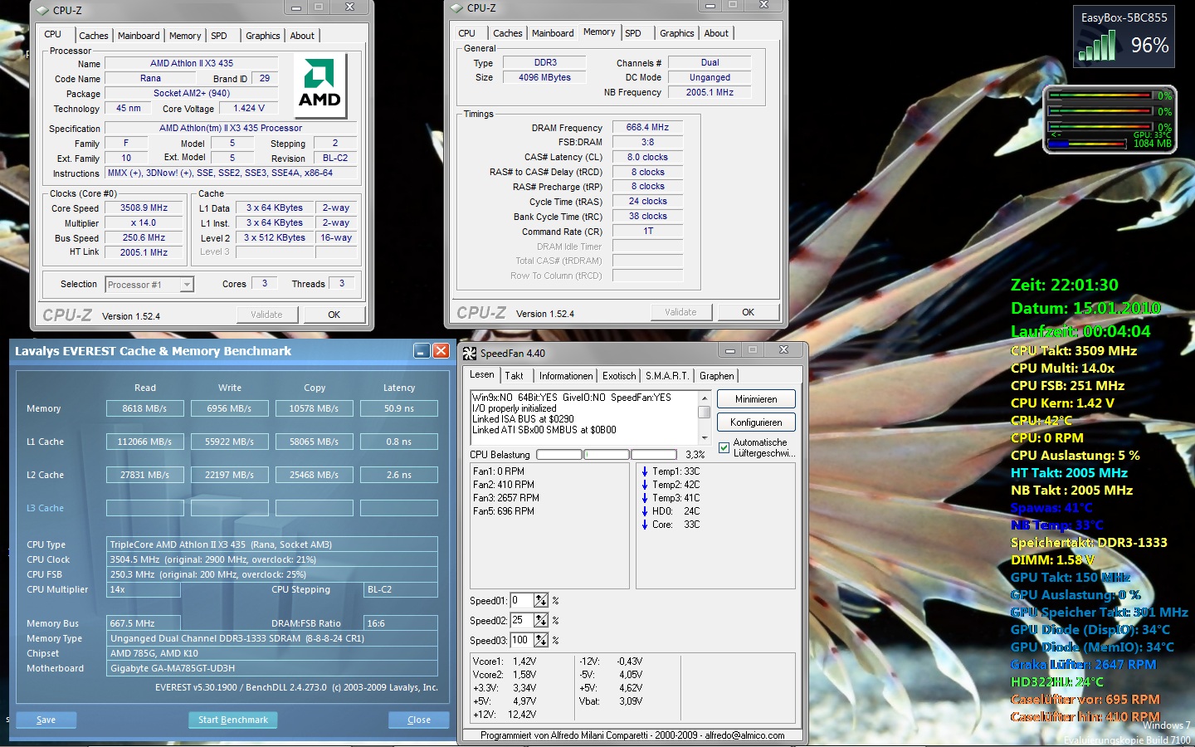Click Zeit: 22:01:30 desktop readout
1195x747 pixels.
click(x=1065, y=285)
